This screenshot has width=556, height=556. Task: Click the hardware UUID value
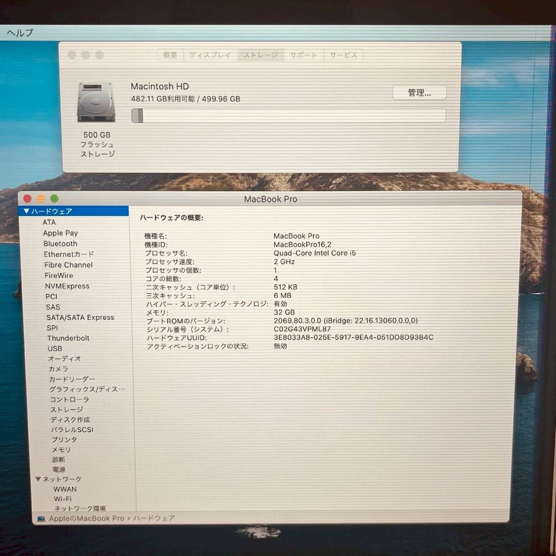point(354,337)
